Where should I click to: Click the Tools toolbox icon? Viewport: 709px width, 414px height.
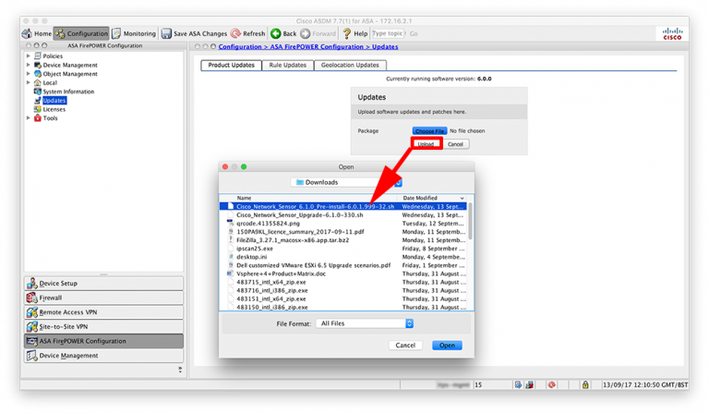[x=38, y=118]
